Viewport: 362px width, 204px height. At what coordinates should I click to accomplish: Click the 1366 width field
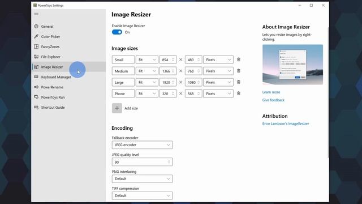[168, 71]
